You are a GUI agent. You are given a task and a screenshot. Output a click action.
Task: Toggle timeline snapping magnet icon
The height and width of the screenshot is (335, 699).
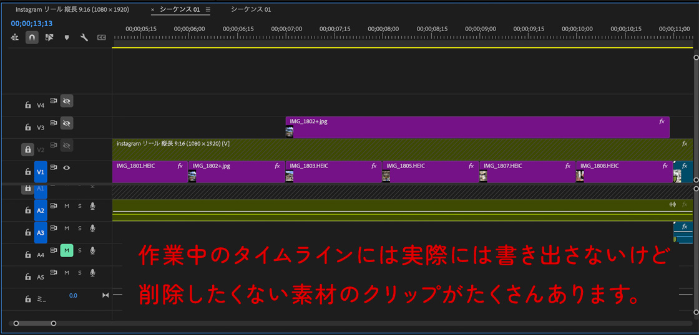(x=32, y=37)
